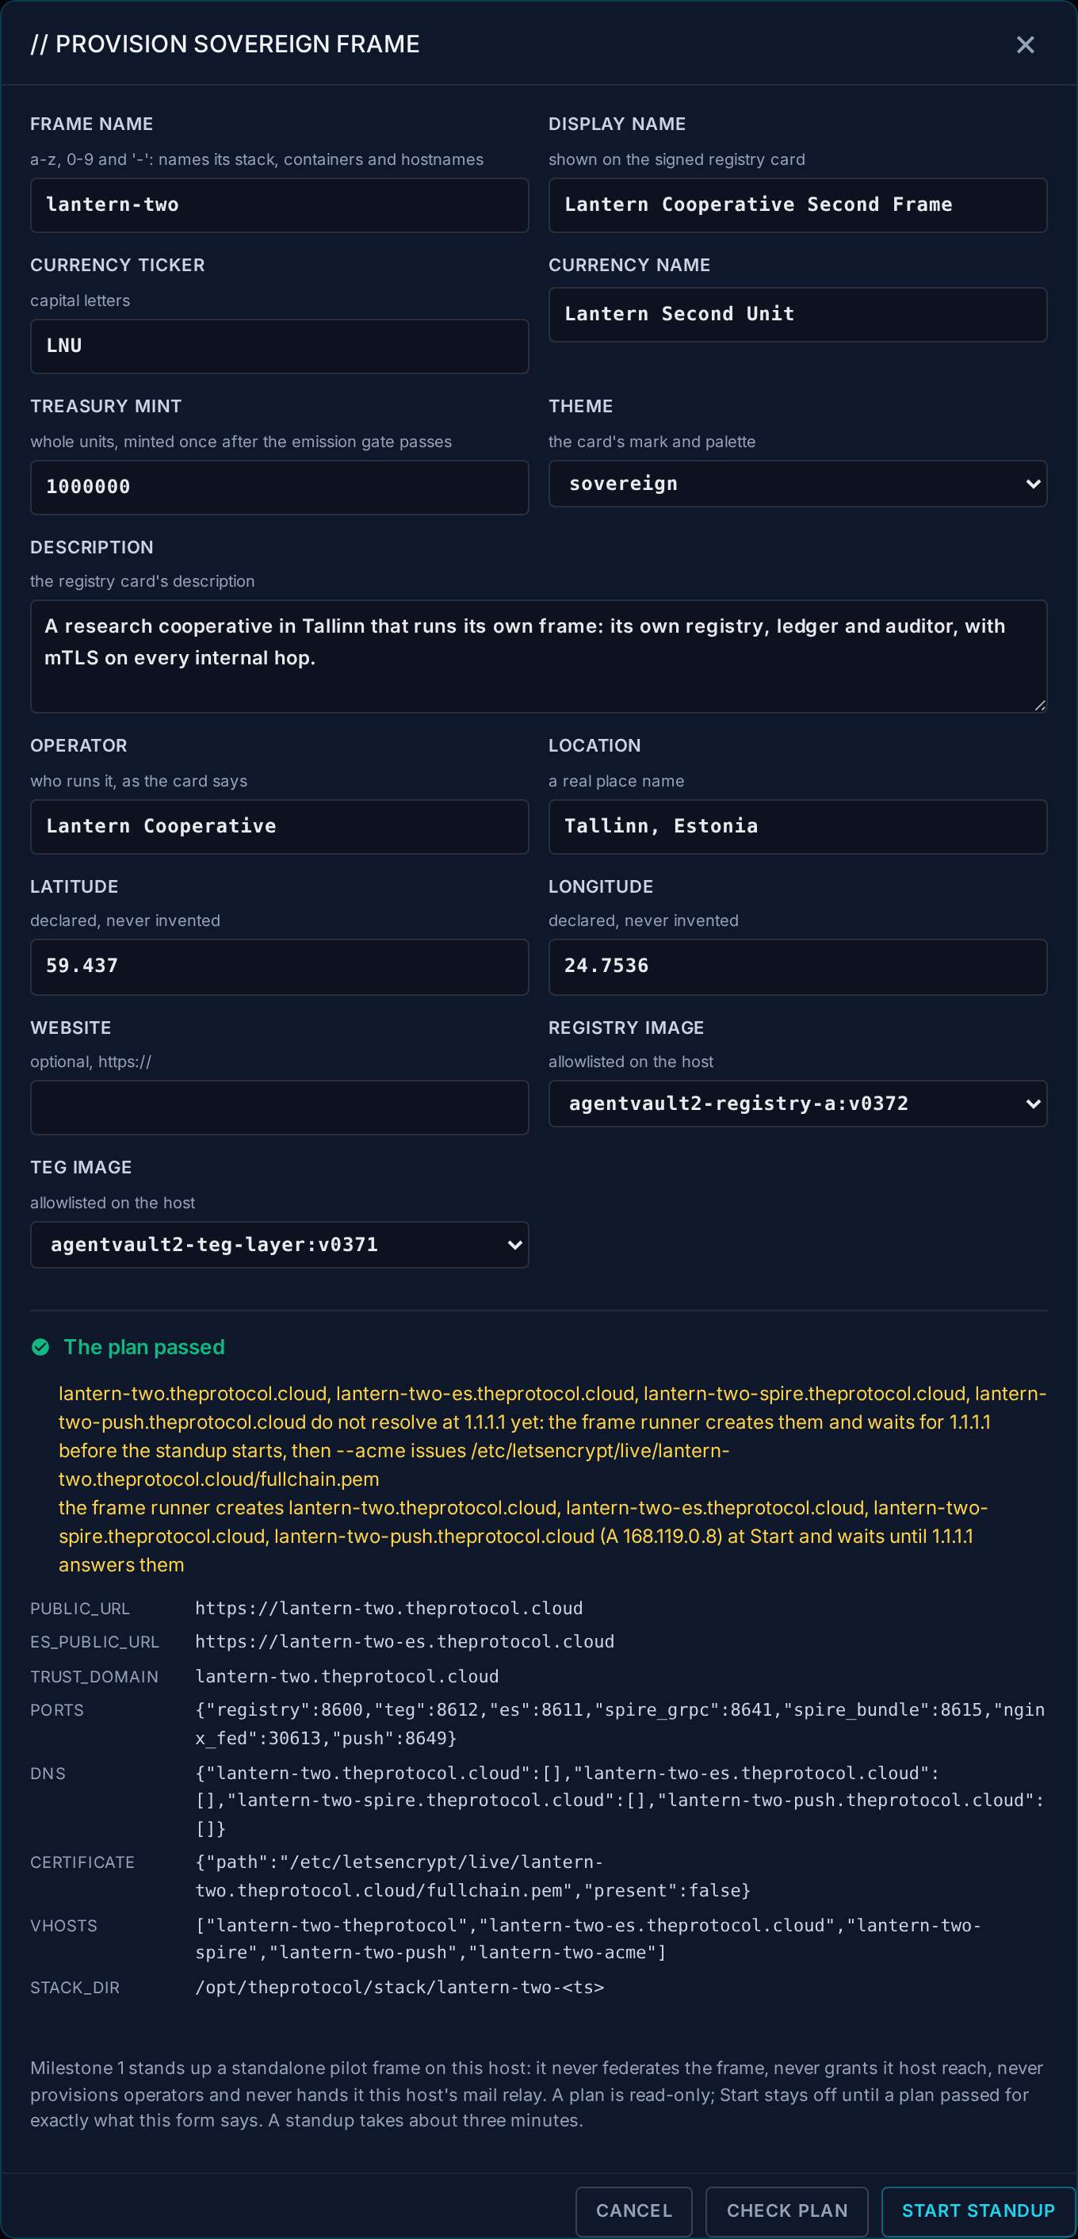The height and width of the screenshot is (2239, 1078).
Task: Select the Currency Ticker input LNU
Action: pyautogui.click(x=279, y=346)
